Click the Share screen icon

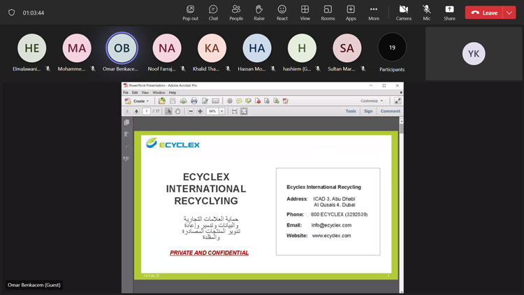449,12
